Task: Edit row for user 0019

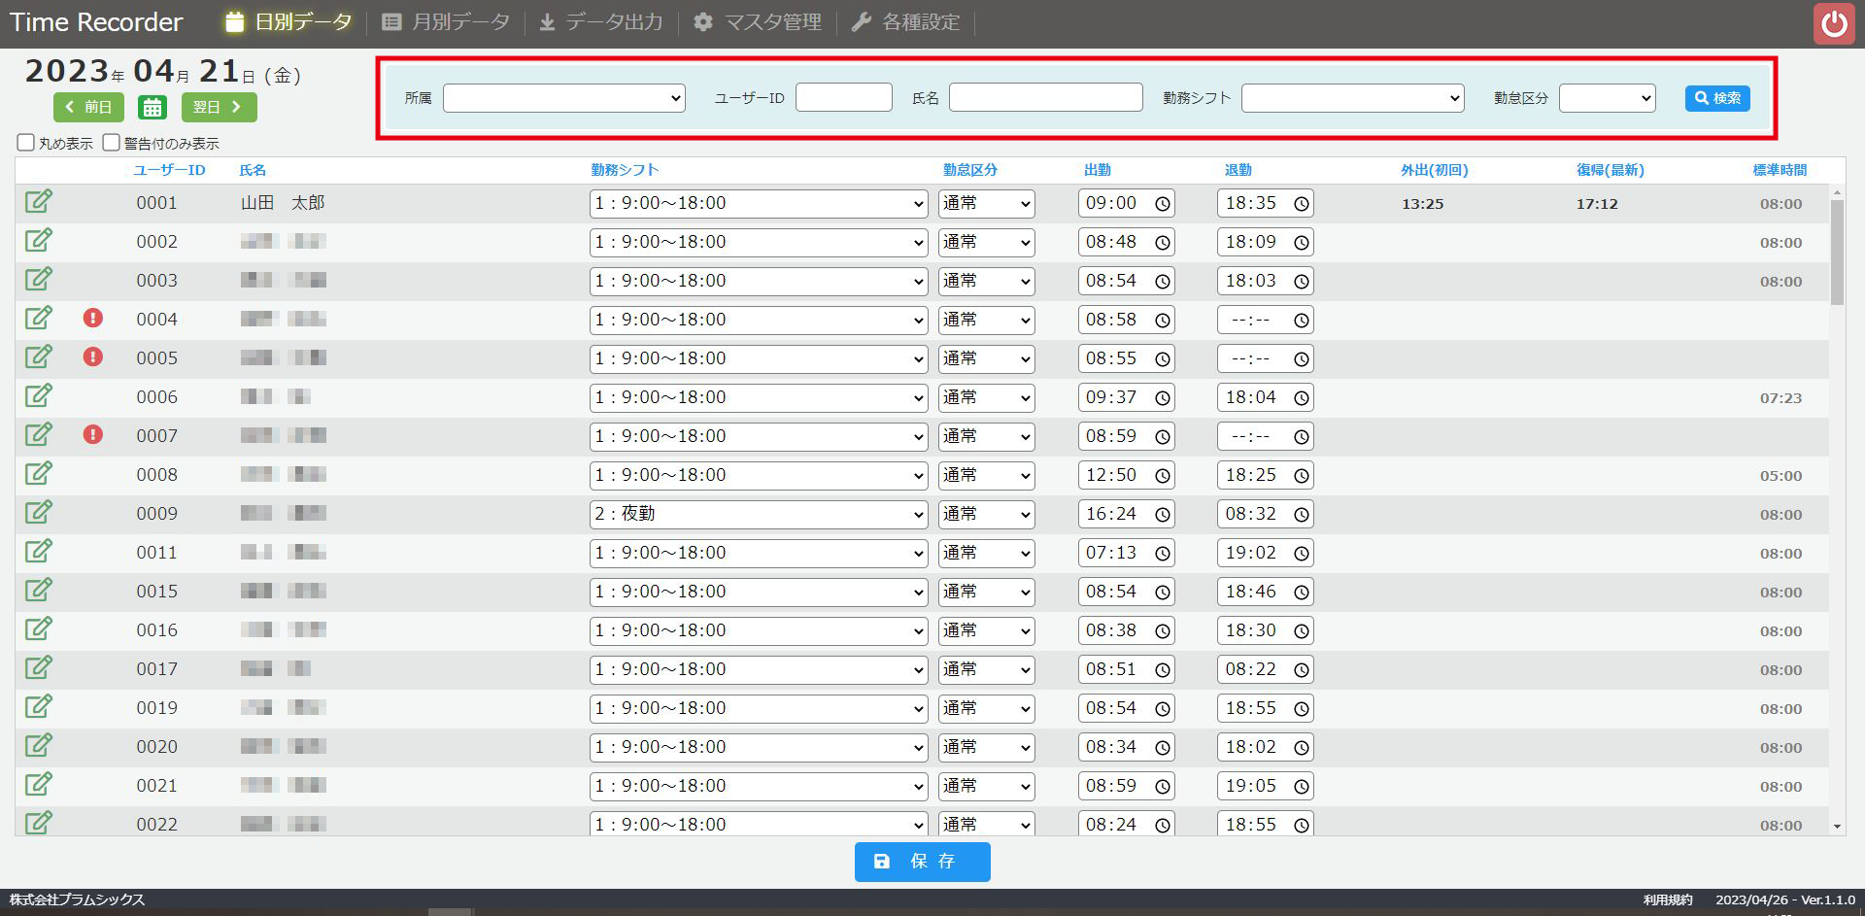Action: tap(39, 707)
